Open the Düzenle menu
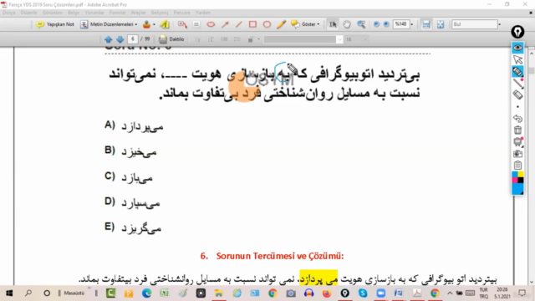 tap(28, 13)
